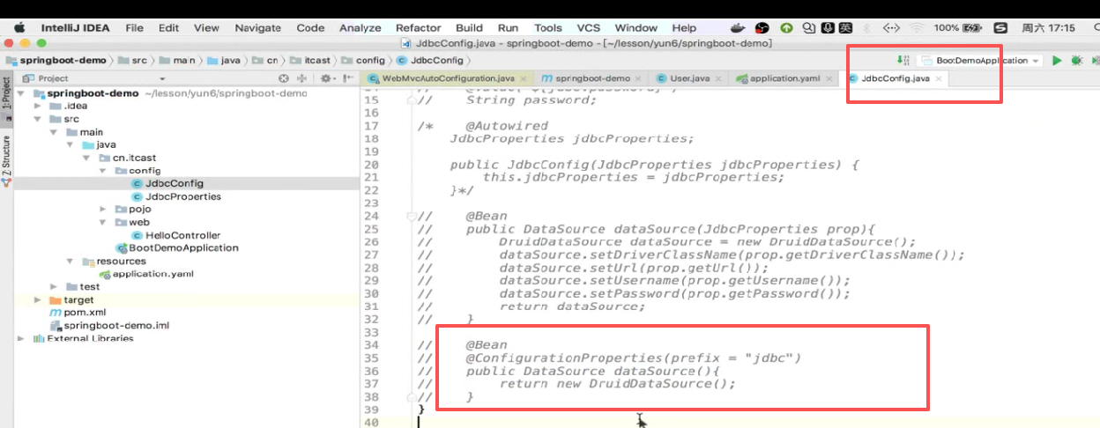1100x428 pixels.
Task: Select springboot-demo.iml in project tree
Action: point(109,326)
